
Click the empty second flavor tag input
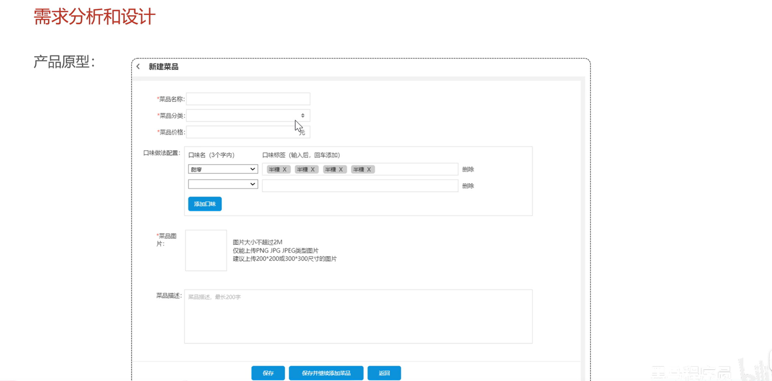tap(360, 186)
